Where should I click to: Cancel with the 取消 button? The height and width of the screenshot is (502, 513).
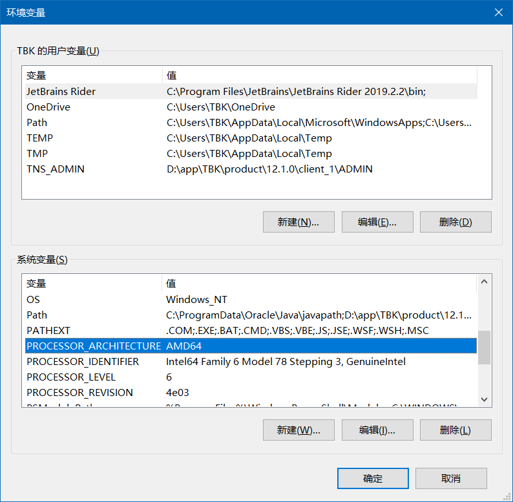[x=451, y=479]
